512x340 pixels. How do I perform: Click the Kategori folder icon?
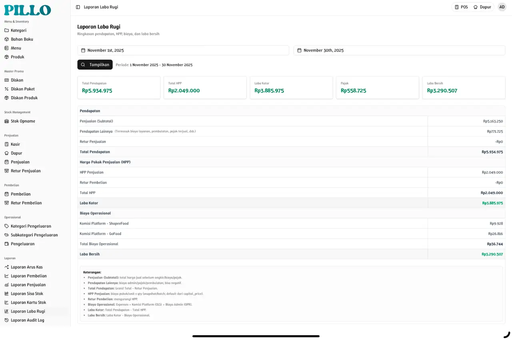(7, 30)
